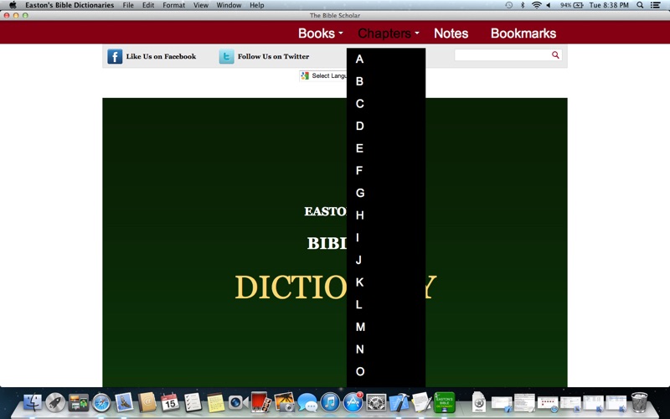Open Photo Booth in the dock
The height and width of the screenshot is (419, 670).
pyautogui.click(x=261, y=403)
